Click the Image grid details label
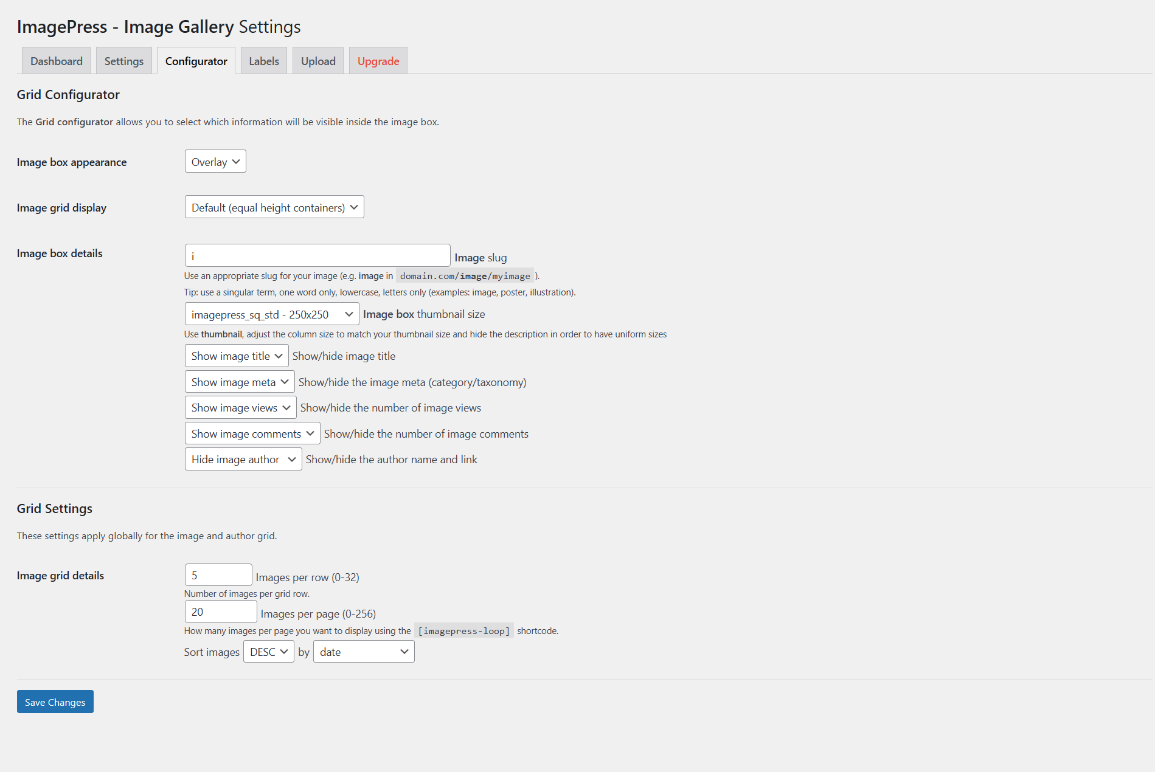The width and height of the screenshot is (1155, 772). [x=60, y=576]
